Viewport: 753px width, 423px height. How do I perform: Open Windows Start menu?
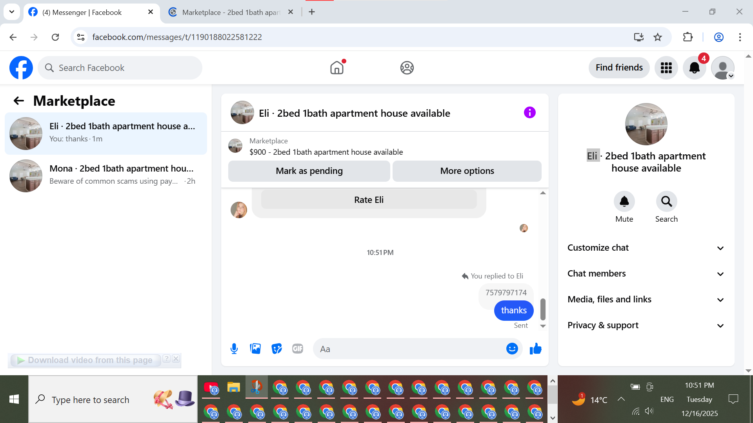(14, 399)
